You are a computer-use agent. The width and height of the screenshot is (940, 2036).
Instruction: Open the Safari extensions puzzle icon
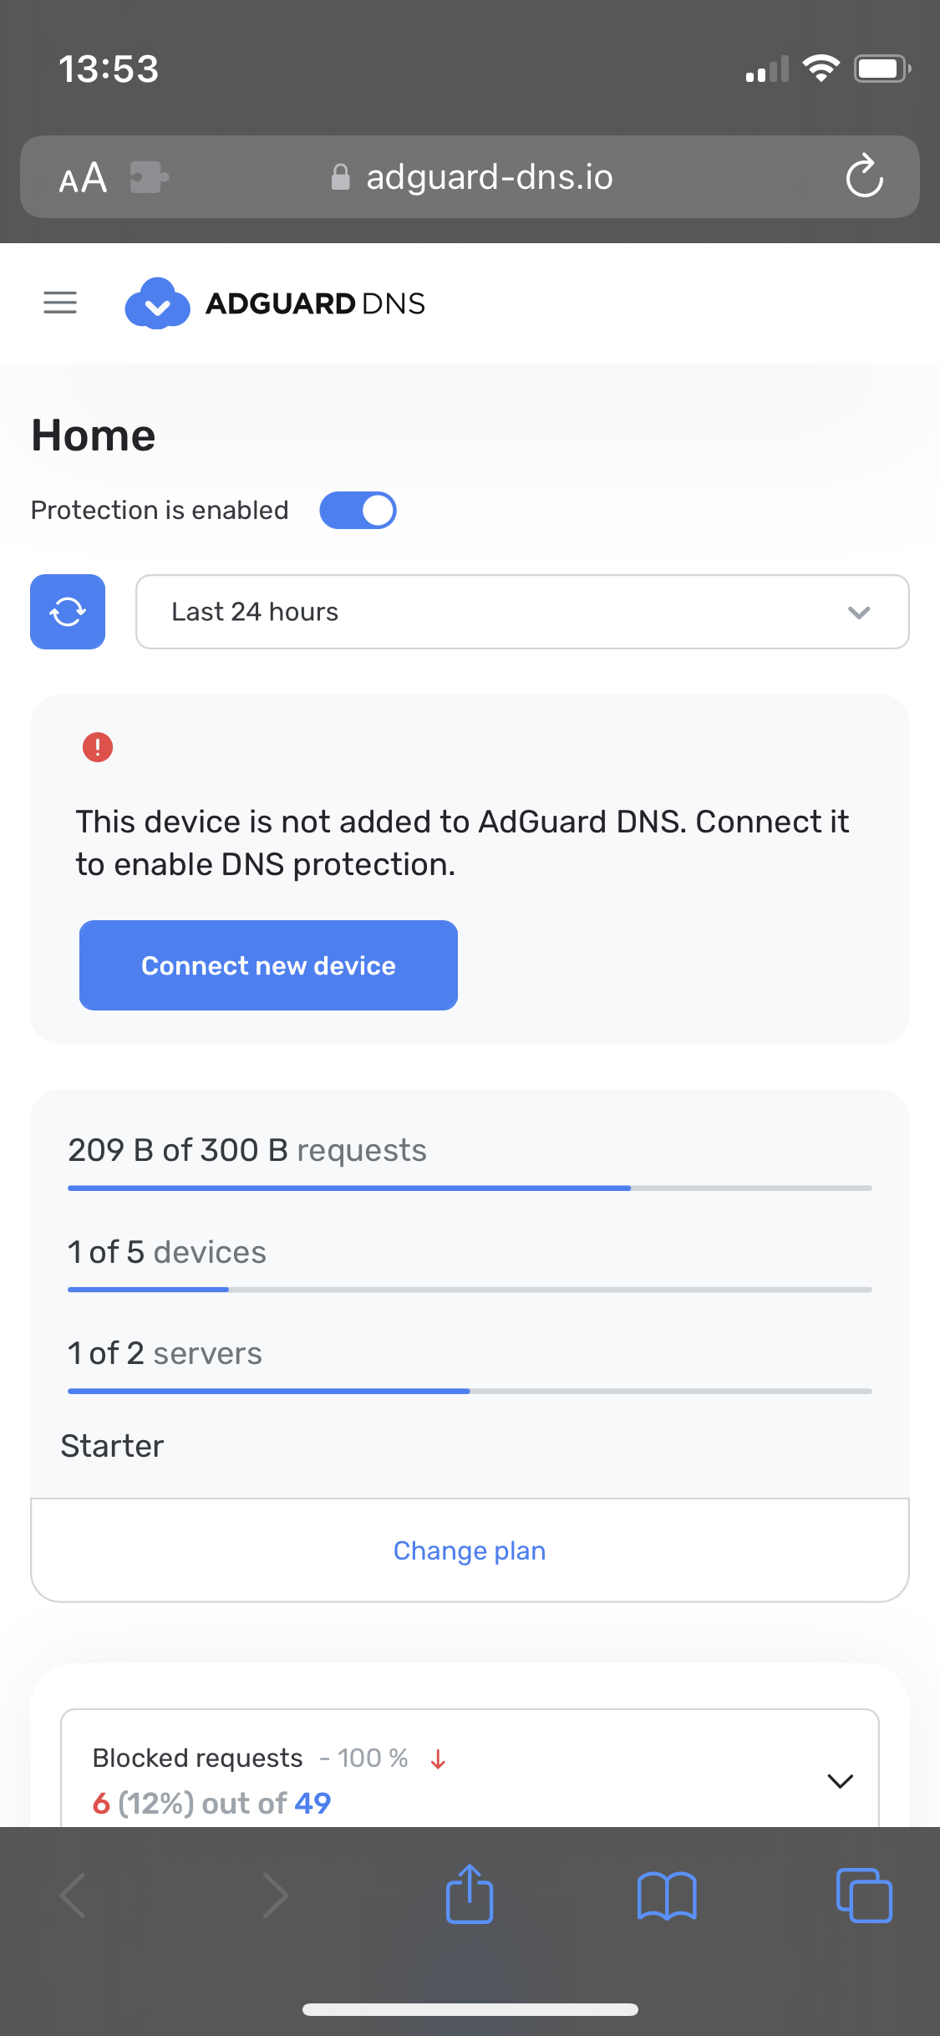(150, 177)
